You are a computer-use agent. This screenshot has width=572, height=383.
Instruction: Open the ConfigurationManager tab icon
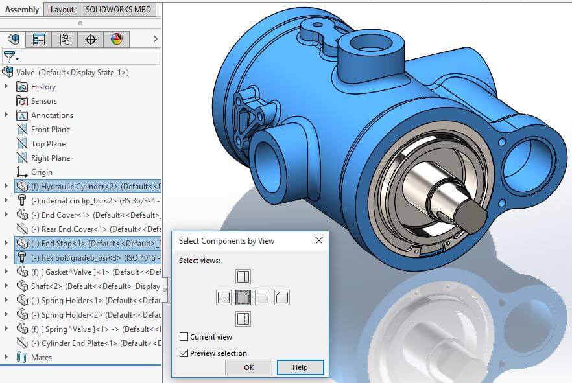pyautogui.click(x=65, y=40)
